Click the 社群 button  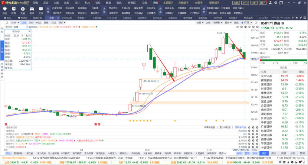(254, 3)
